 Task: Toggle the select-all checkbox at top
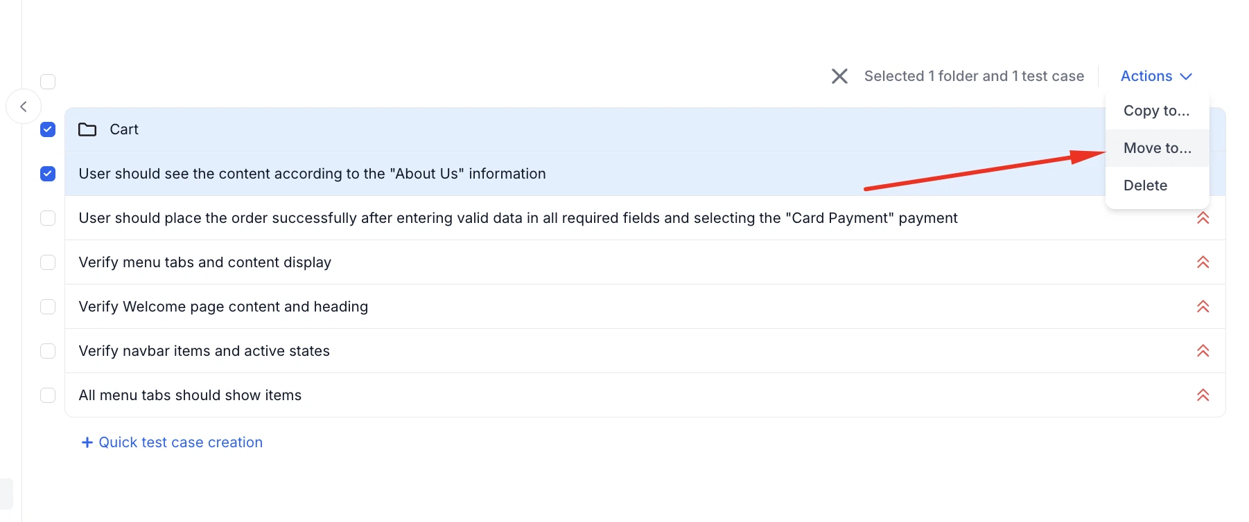(48, 82)
